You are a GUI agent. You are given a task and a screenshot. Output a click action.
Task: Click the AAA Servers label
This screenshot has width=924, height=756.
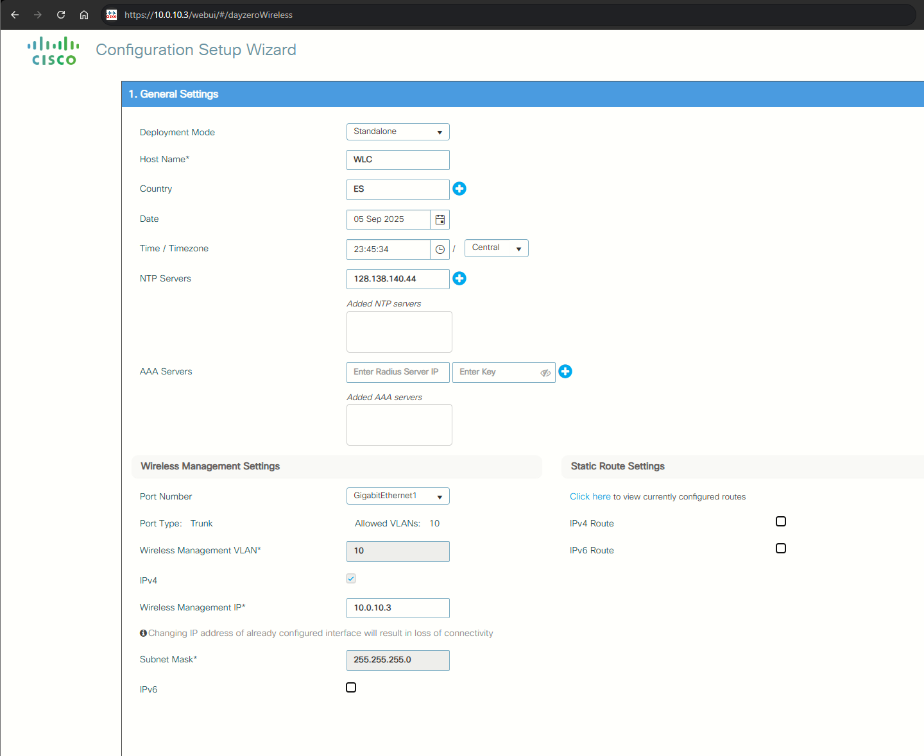coord(166,371)
